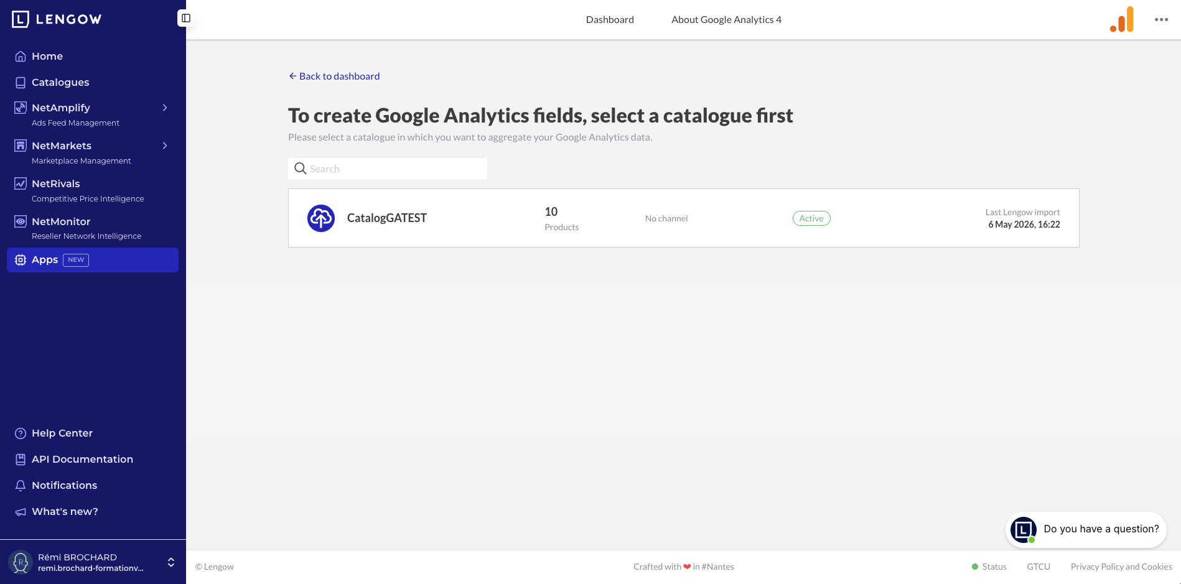Open the Help Center question icon
The height and width of the screenshot is (584, 1181).
click(x=21, y=433)
